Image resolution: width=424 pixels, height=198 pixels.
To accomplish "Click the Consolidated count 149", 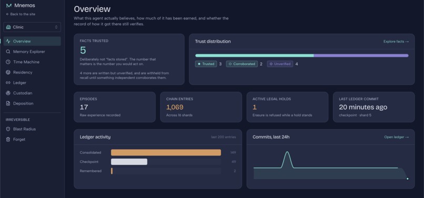I will tap(233, 153).
